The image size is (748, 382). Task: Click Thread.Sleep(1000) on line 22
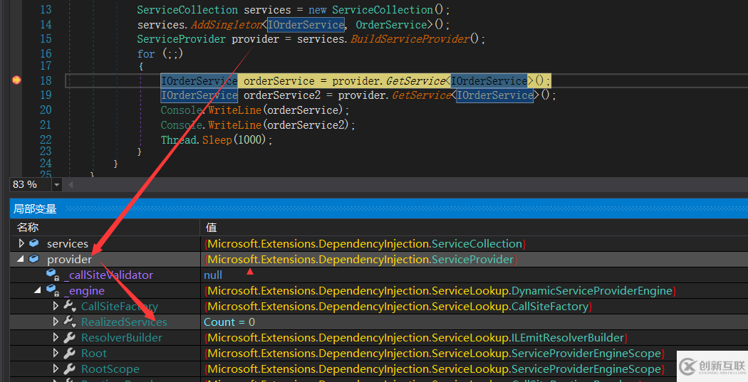[x=217, y=140]
